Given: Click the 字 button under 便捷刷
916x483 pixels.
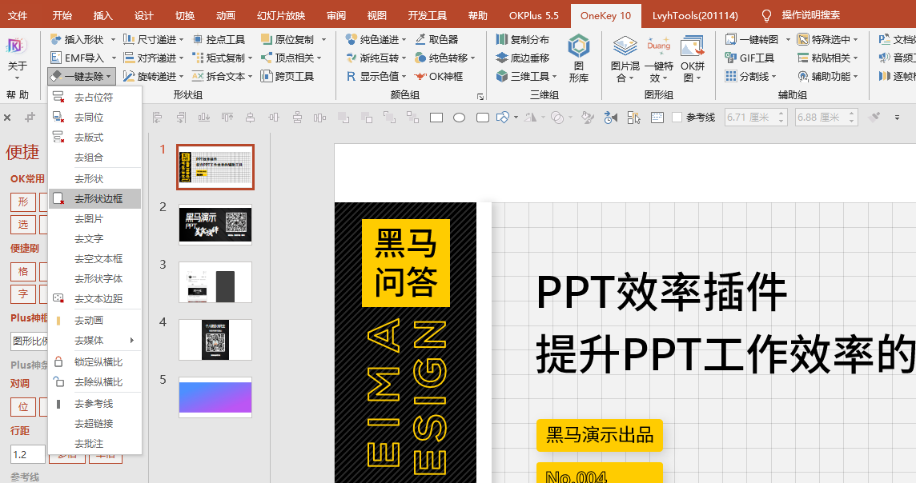Looking at the screenshot, I should 22,294.
